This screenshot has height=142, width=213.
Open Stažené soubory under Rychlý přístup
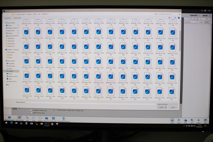tap(12, 28)
